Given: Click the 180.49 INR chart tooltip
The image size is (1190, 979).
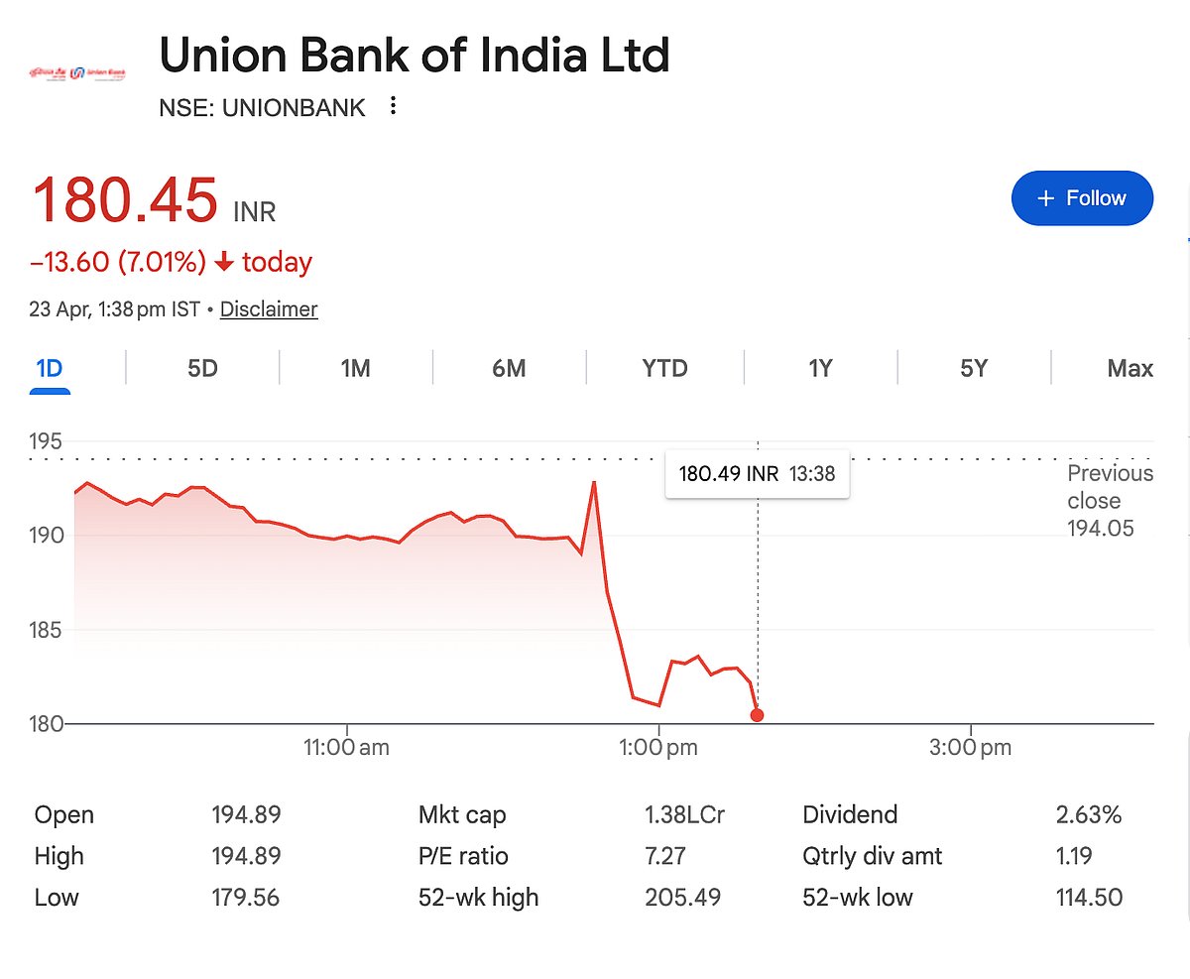Looking at the screenshot, I should tap(757, 474).
